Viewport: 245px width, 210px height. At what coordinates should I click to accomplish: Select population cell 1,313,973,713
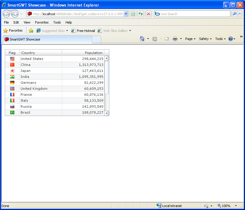83,65
